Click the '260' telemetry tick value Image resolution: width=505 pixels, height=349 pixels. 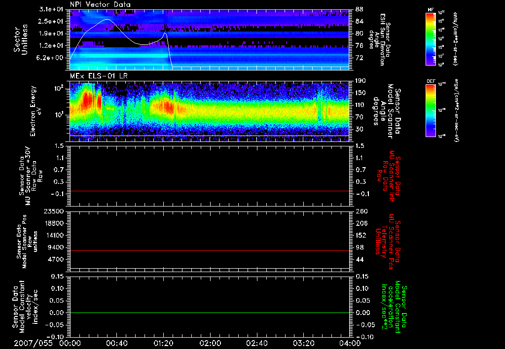point(361,211)
